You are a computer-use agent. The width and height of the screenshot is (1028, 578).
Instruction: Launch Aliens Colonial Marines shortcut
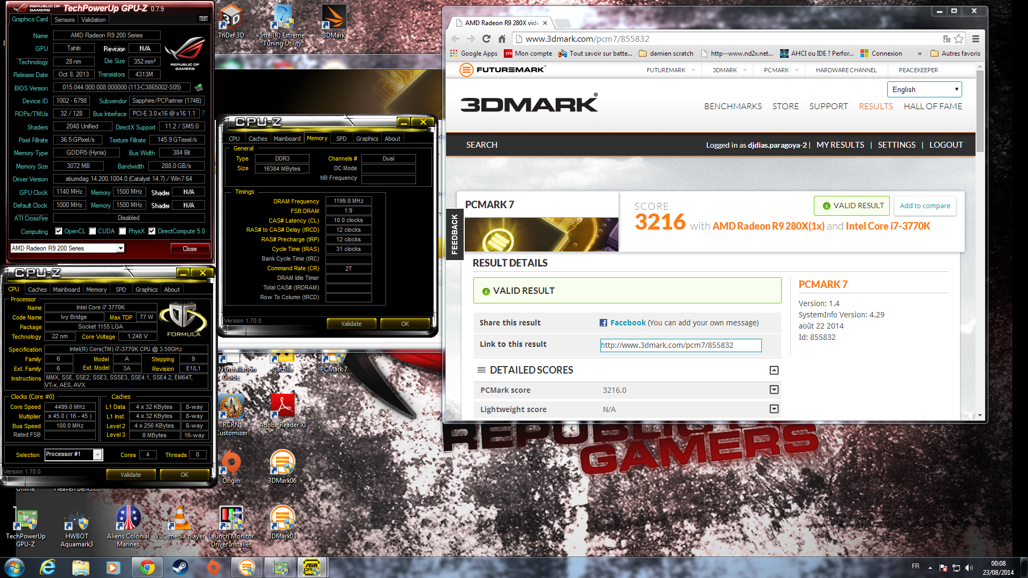128,526
